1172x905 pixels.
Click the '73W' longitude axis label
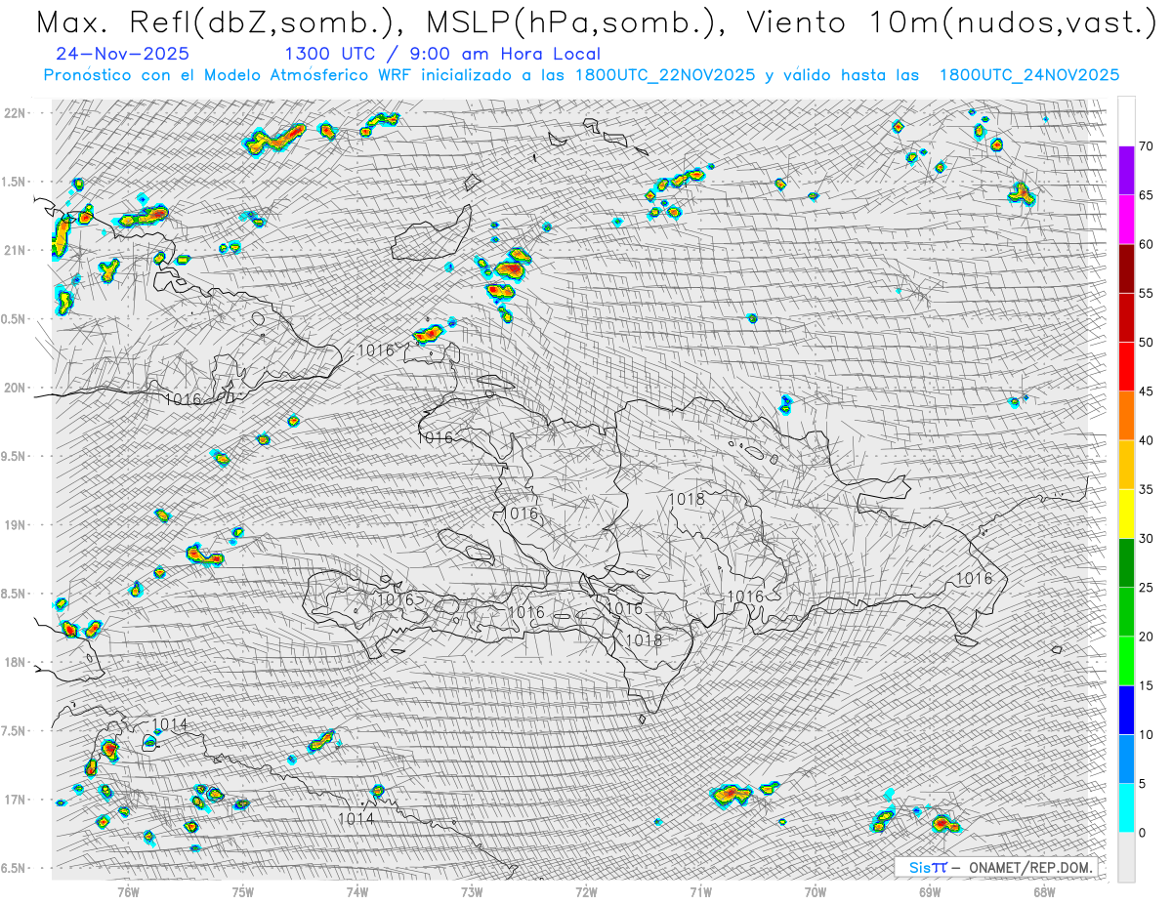(472, 891)
